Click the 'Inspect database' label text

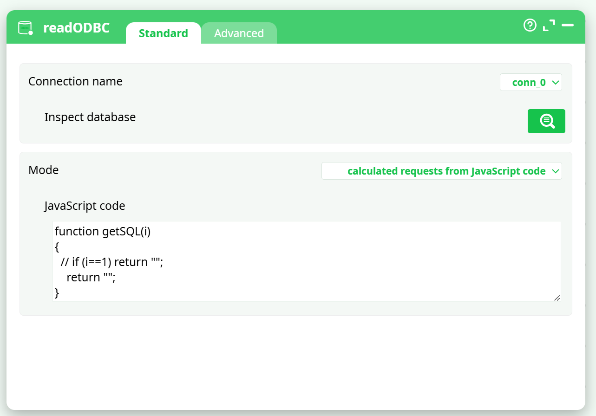pyautogui.click(x=90, y=117)
